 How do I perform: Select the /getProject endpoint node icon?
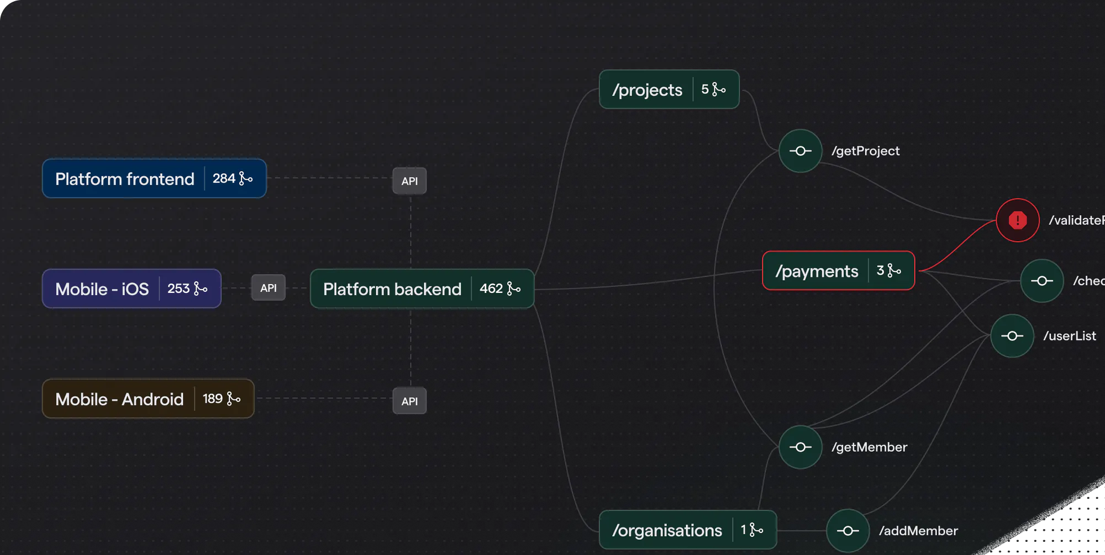(x=800, y=151)
